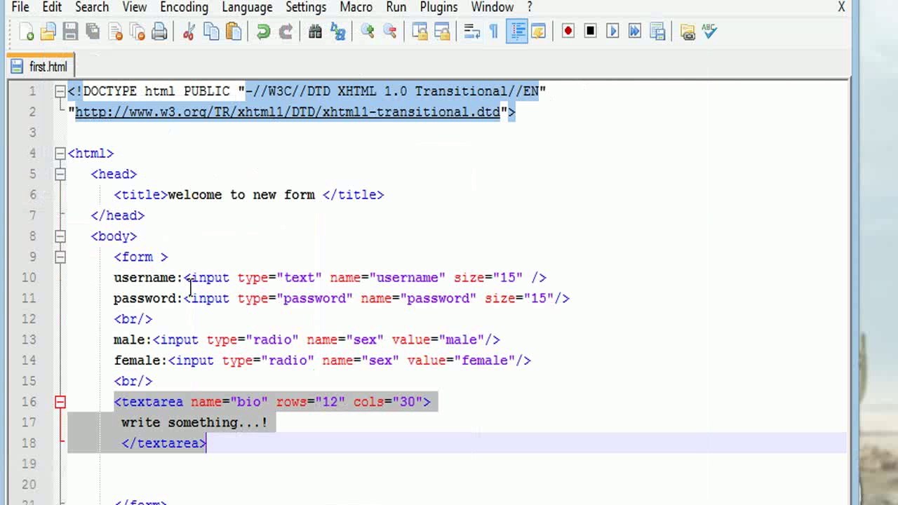
Task: Click the Paste clipboard icon
Action: click(x=234, y=32)
